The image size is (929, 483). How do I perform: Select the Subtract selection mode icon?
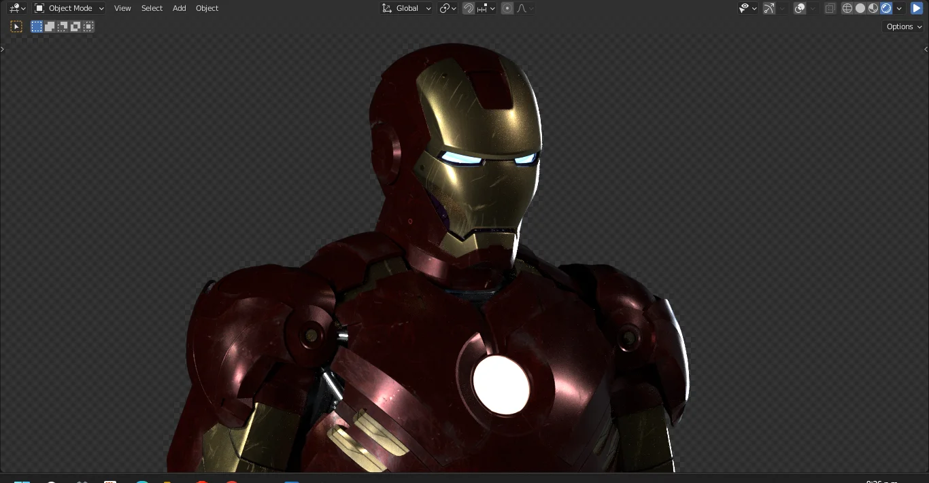(x=62, y=26)
